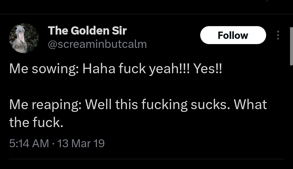Click the word "this" in the reaping line
Image resolution: width=293 pixels, height=169 pixels.
(126, 105)
